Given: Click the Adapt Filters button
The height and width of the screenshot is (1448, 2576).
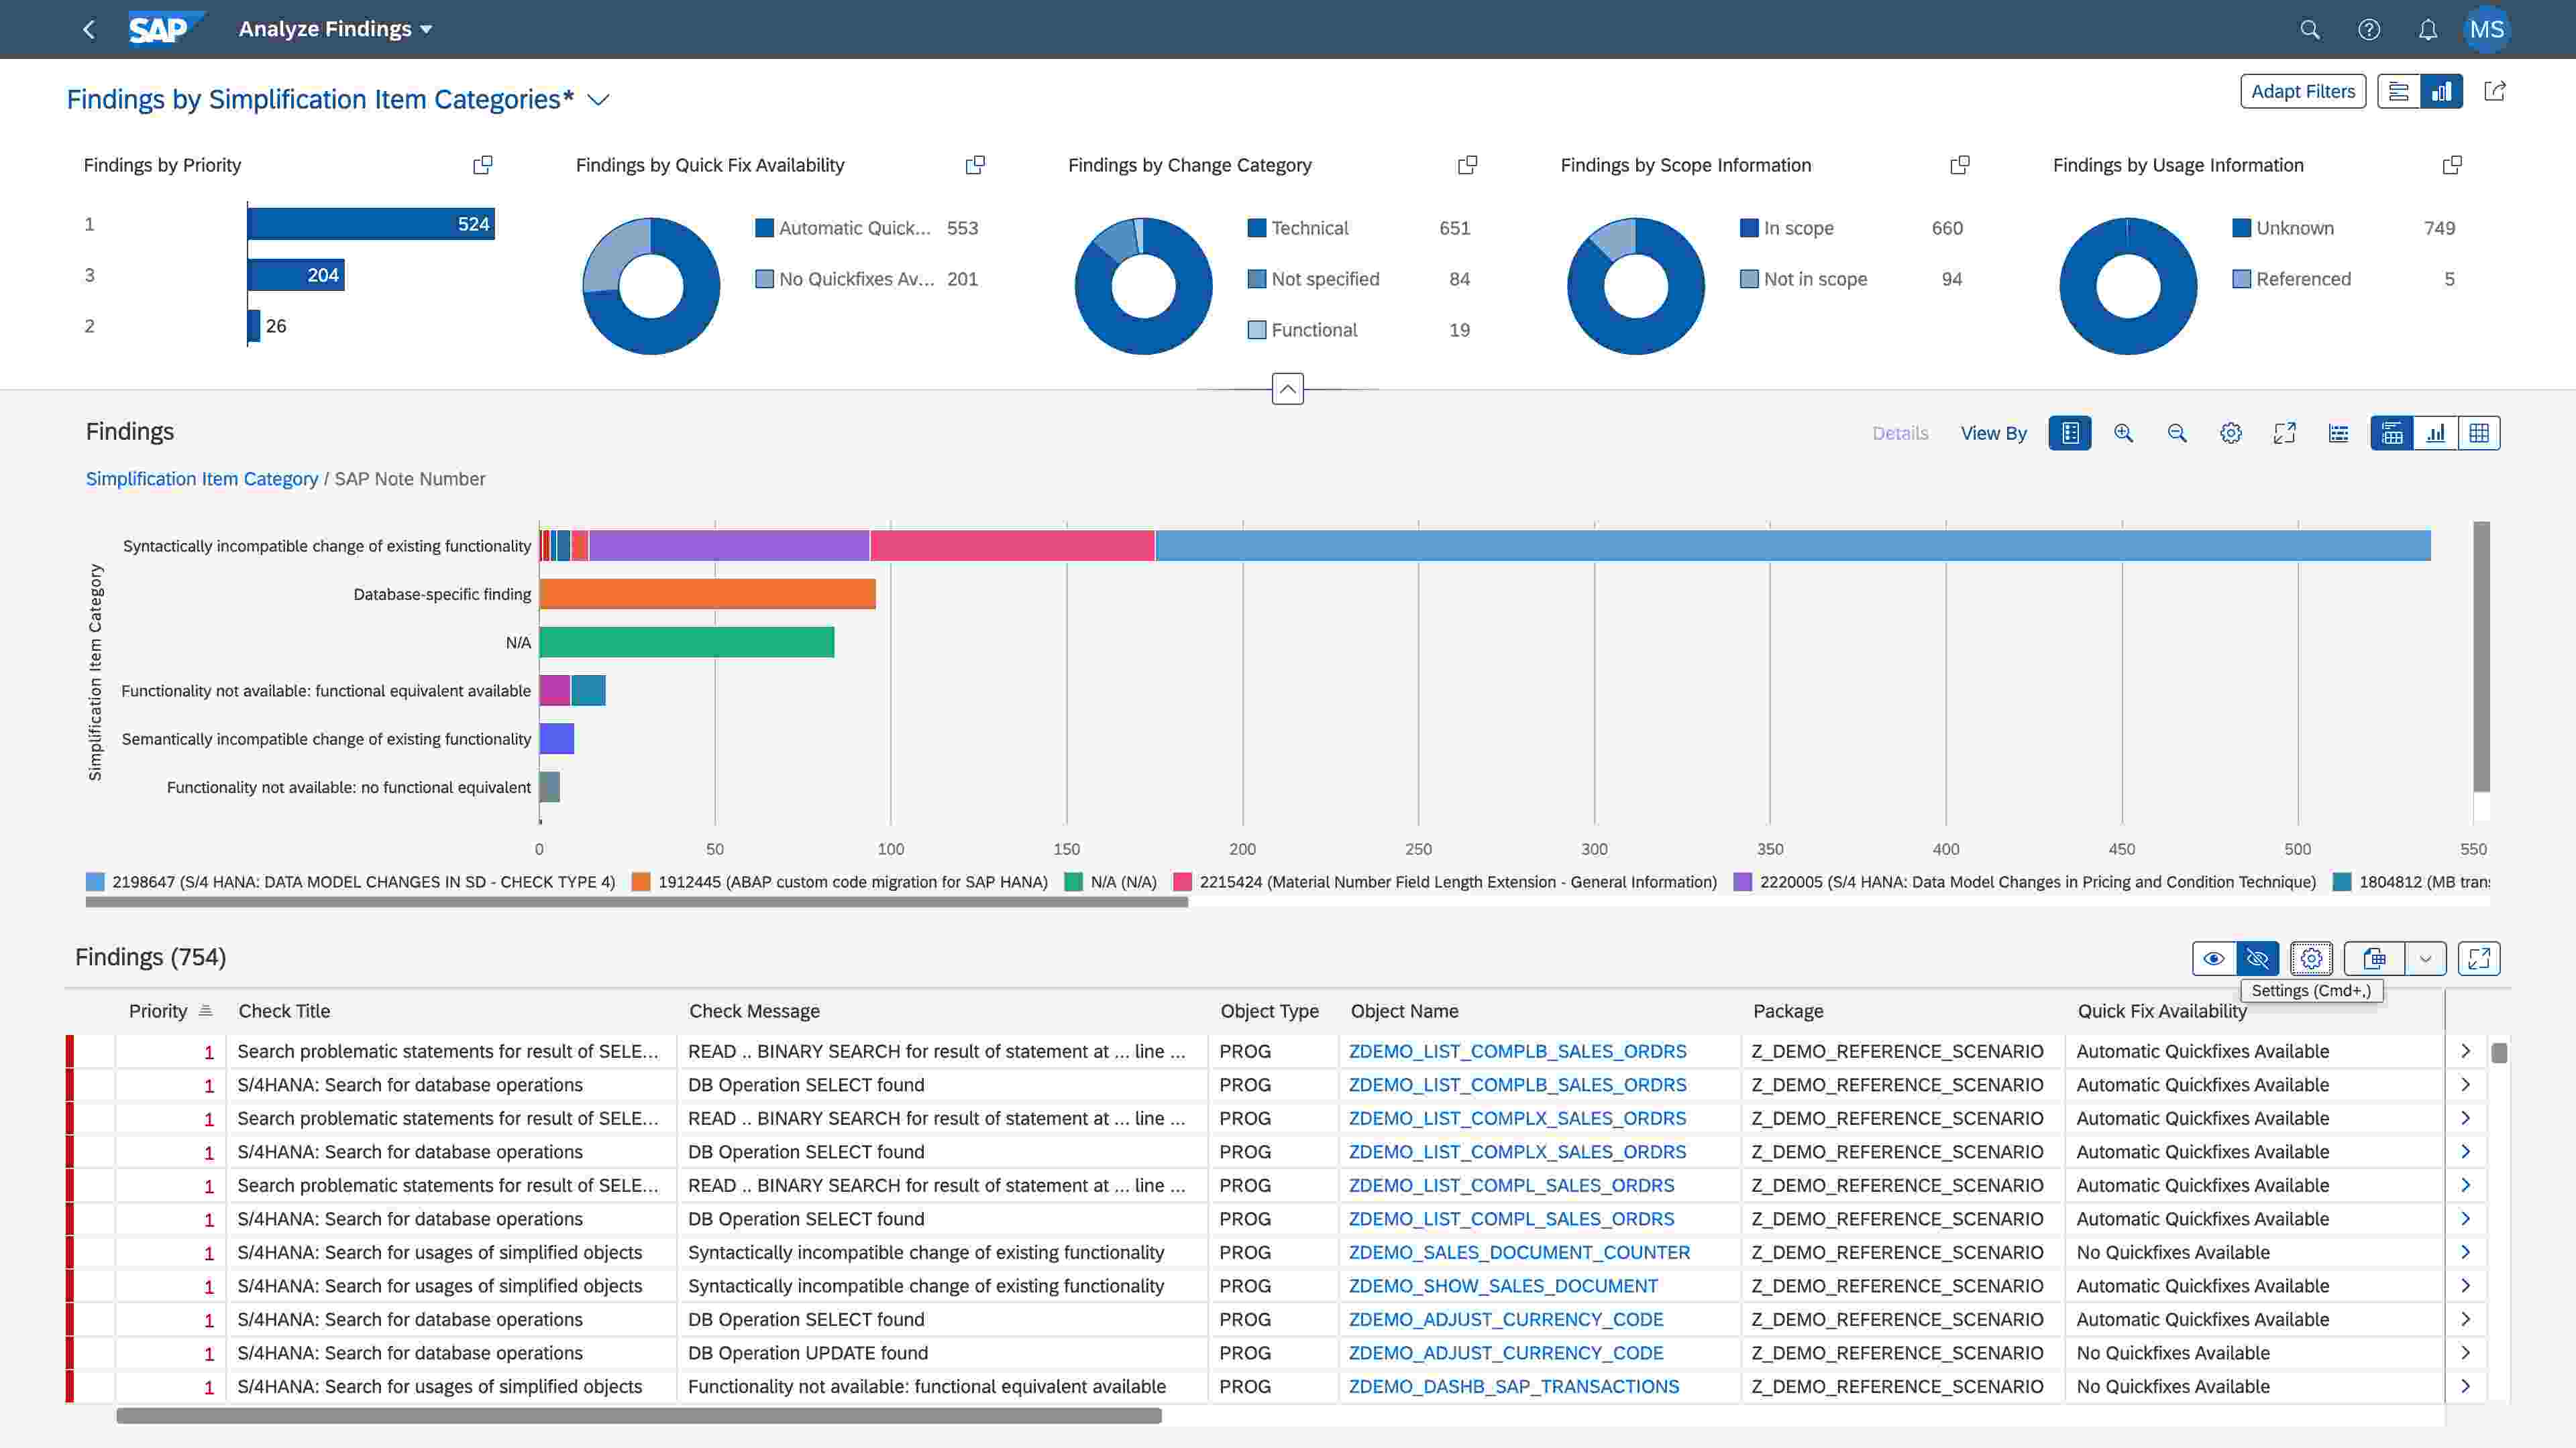Looking at the screenshot, I should 2302,91.
